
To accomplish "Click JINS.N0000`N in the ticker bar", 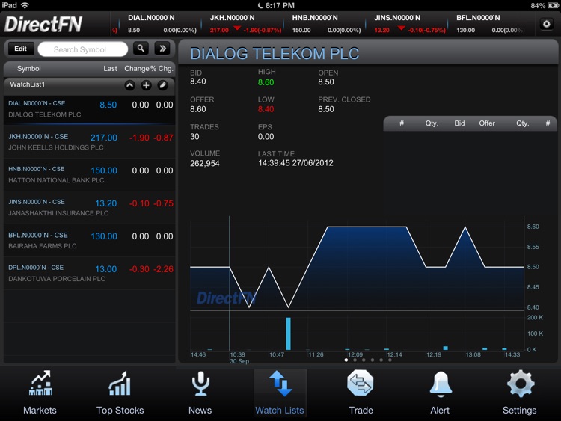I will point(397,18).
